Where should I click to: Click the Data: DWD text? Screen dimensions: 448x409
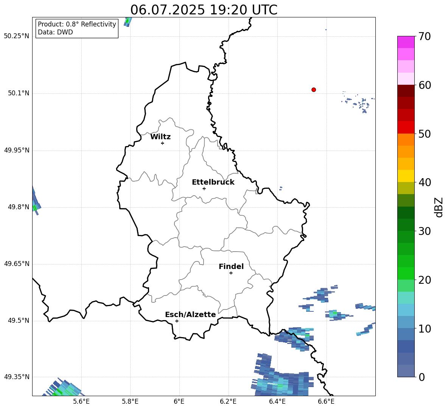[x=55, y=32]
